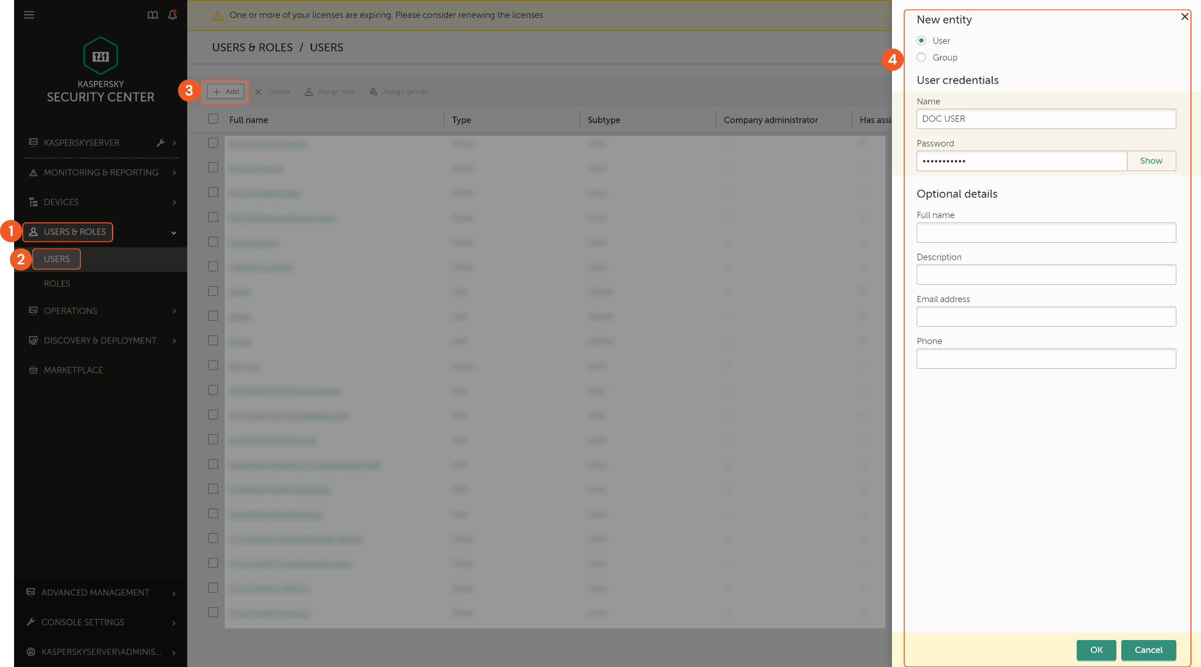The width and height of the screenshot is (1201, 667).
Task: Select the User radio button
Action: pos(921,40)
